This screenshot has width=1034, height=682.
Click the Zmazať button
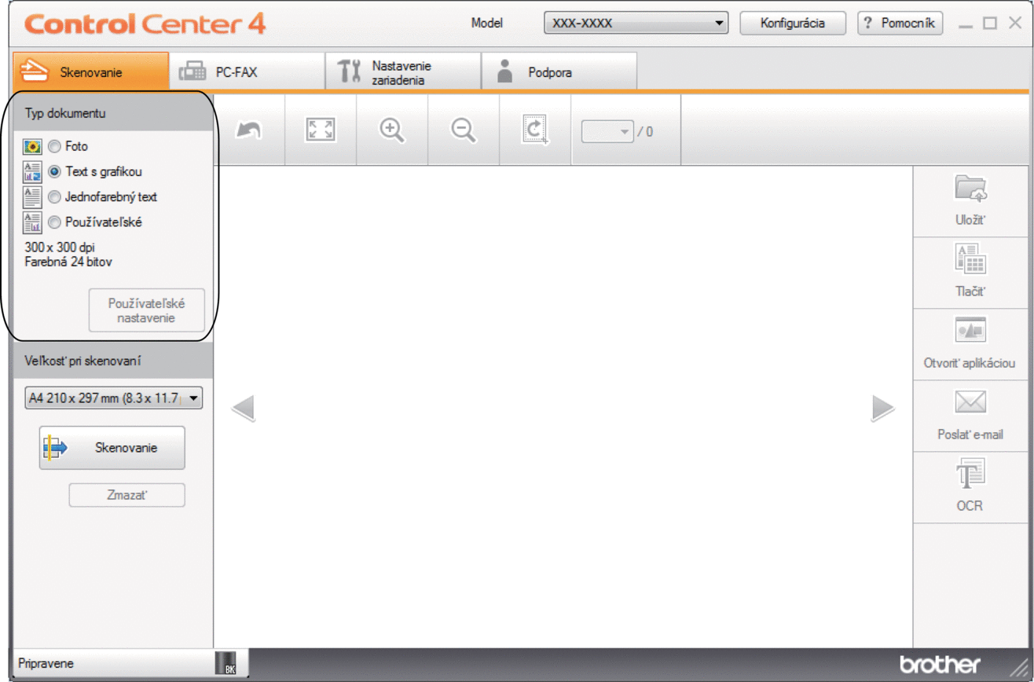(127, 495)
